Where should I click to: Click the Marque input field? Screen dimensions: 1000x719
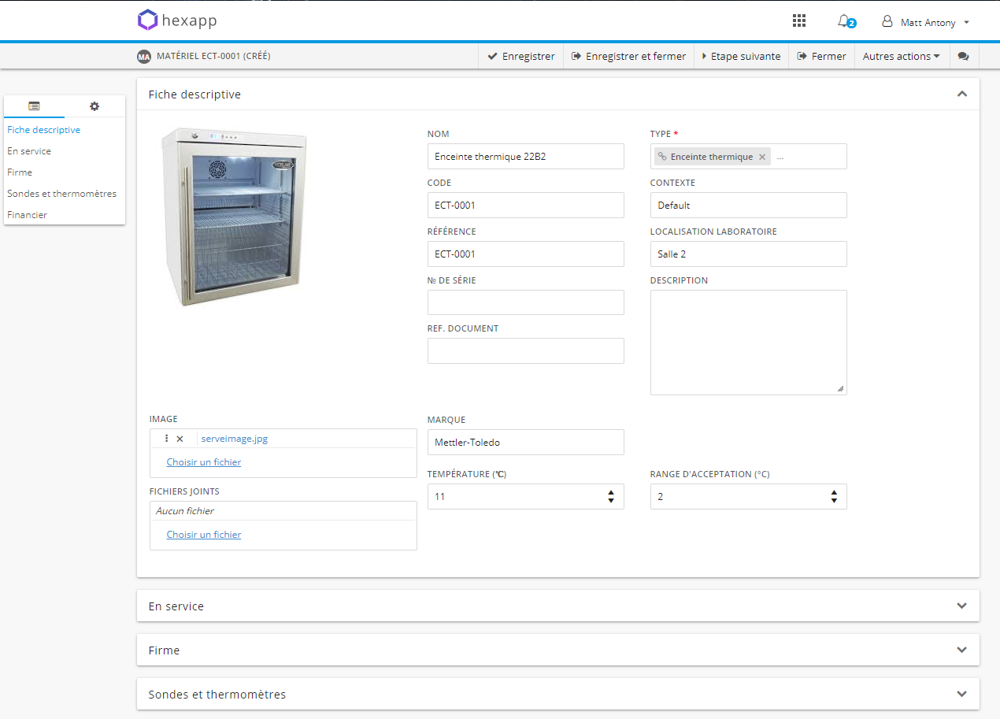pos(526,442)
